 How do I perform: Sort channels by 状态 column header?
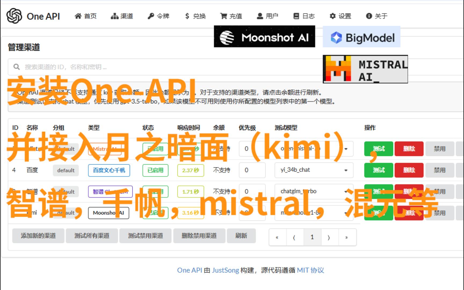(148, 128)
